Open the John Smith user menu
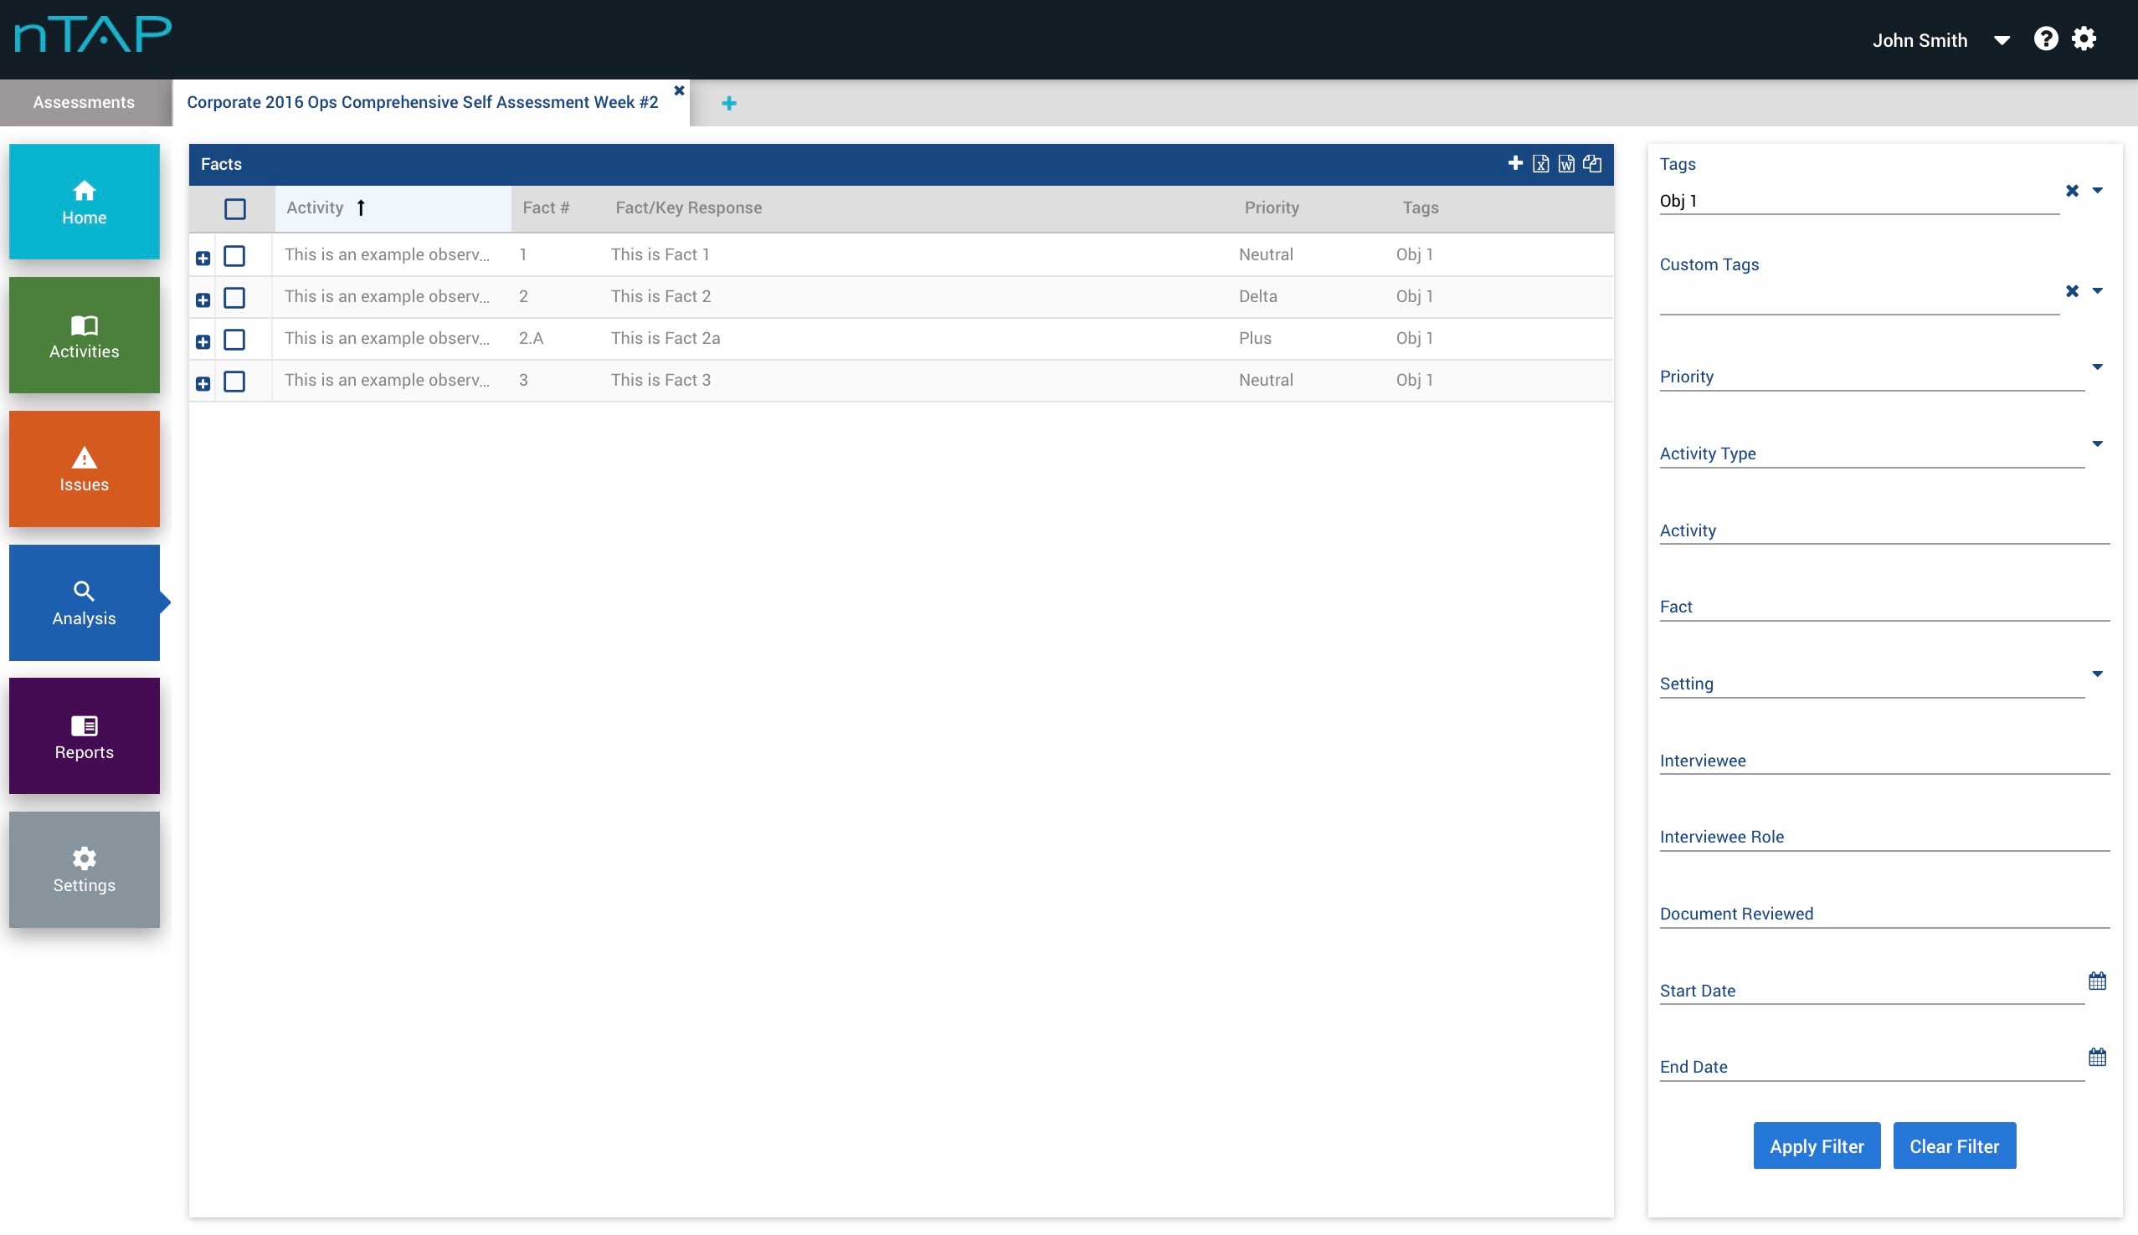Image resolution: width=2138 pixels, height=1235 pixels. 2002,41
